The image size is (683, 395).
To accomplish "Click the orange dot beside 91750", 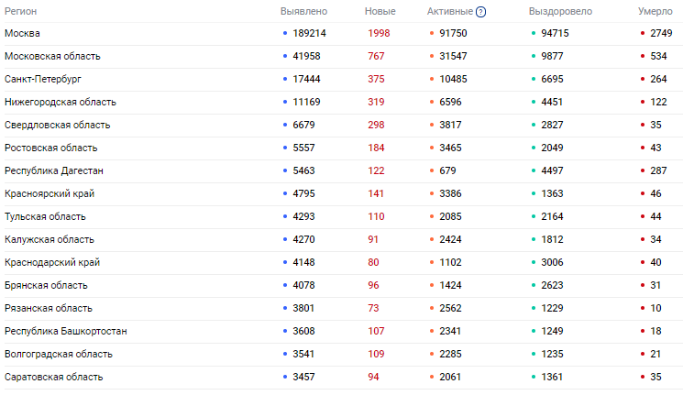I will (432, 33).
